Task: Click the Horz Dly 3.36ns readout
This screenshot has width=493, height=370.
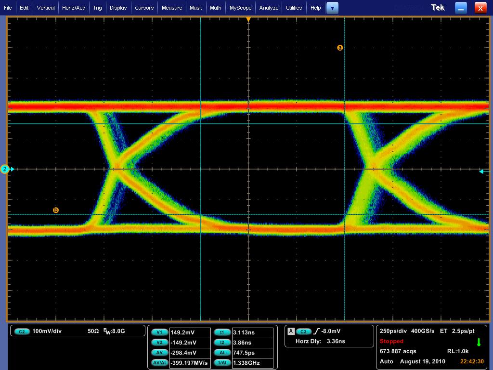Action: point(321,341)
